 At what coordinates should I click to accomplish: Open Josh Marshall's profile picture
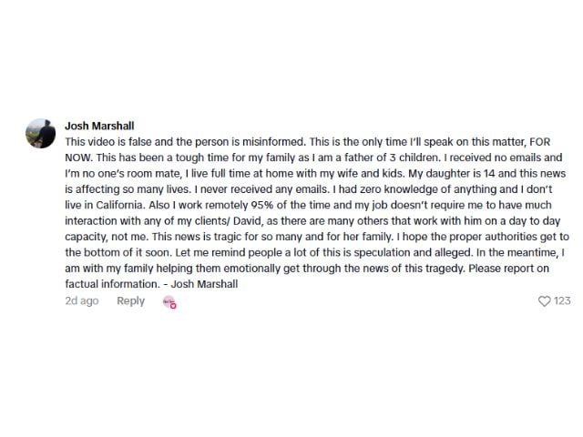click(41, 133)
